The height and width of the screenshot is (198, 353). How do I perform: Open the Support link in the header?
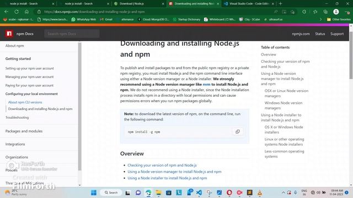(337, 34)
